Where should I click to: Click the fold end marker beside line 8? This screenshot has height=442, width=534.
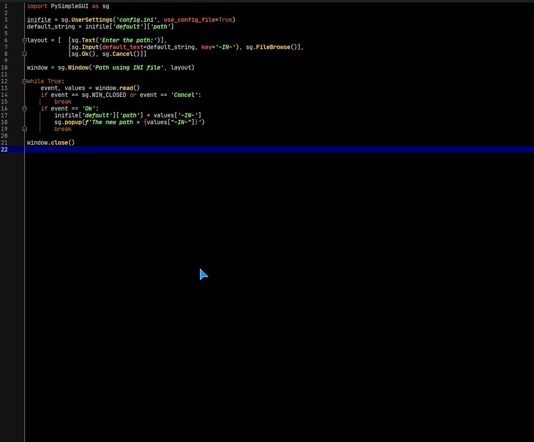pos(24,53)
